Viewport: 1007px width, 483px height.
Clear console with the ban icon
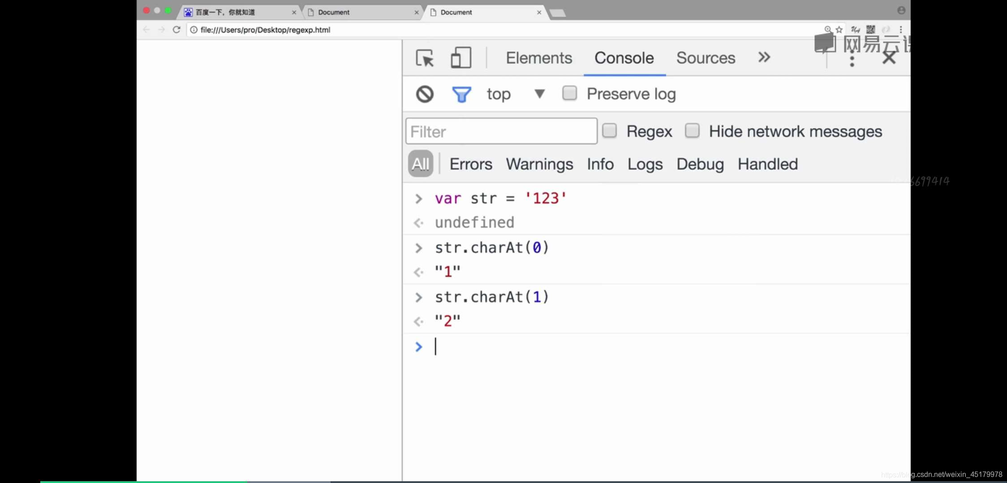click(425, 94)
